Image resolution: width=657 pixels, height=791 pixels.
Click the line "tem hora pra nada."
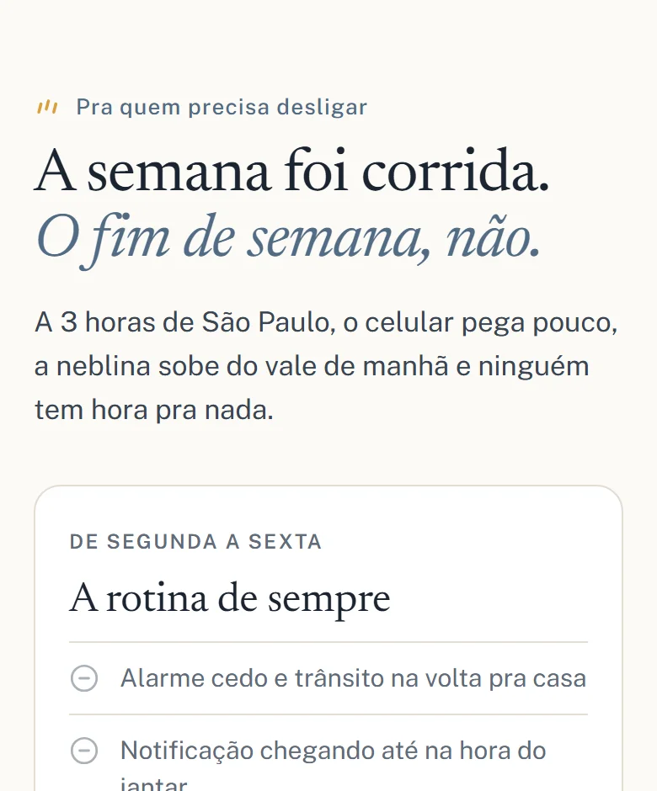coord(154,410)
